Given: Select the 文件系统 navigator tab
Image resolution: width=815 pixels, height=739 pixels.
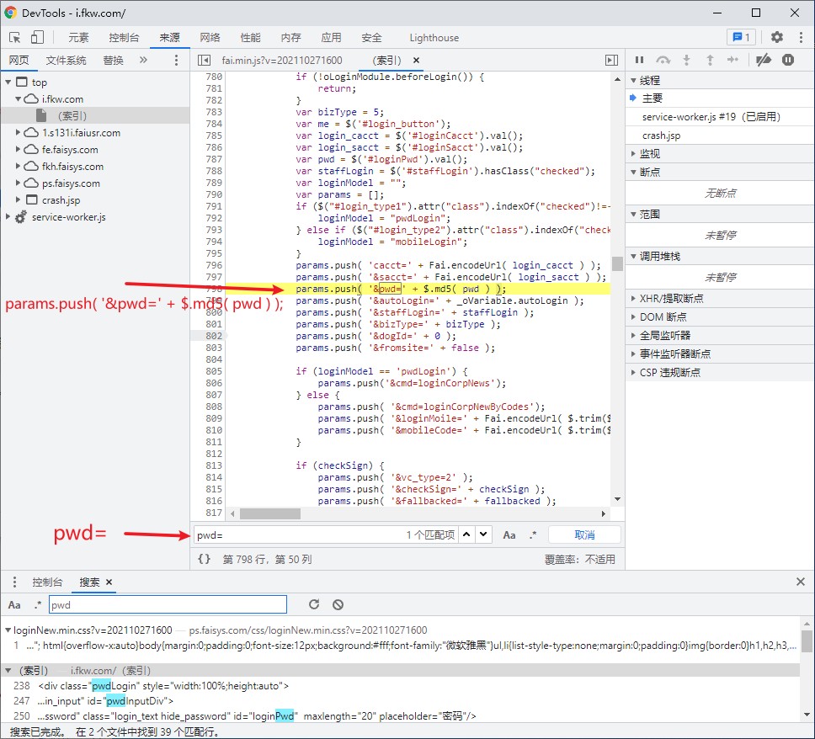Looking at the screenshot, I should (66, 61).
